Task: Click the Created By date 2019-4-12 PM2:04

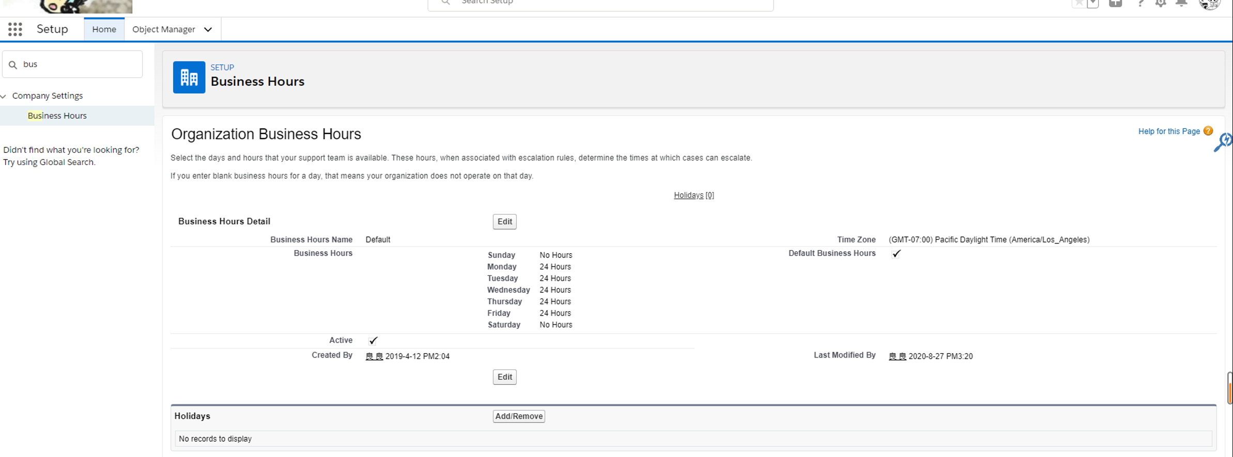Action: 418,356
